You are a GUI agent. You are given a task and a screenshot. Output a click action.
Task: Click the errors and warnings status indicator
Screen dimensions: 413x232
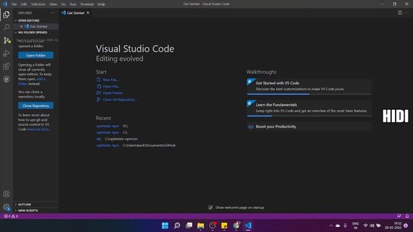(11, 217)
